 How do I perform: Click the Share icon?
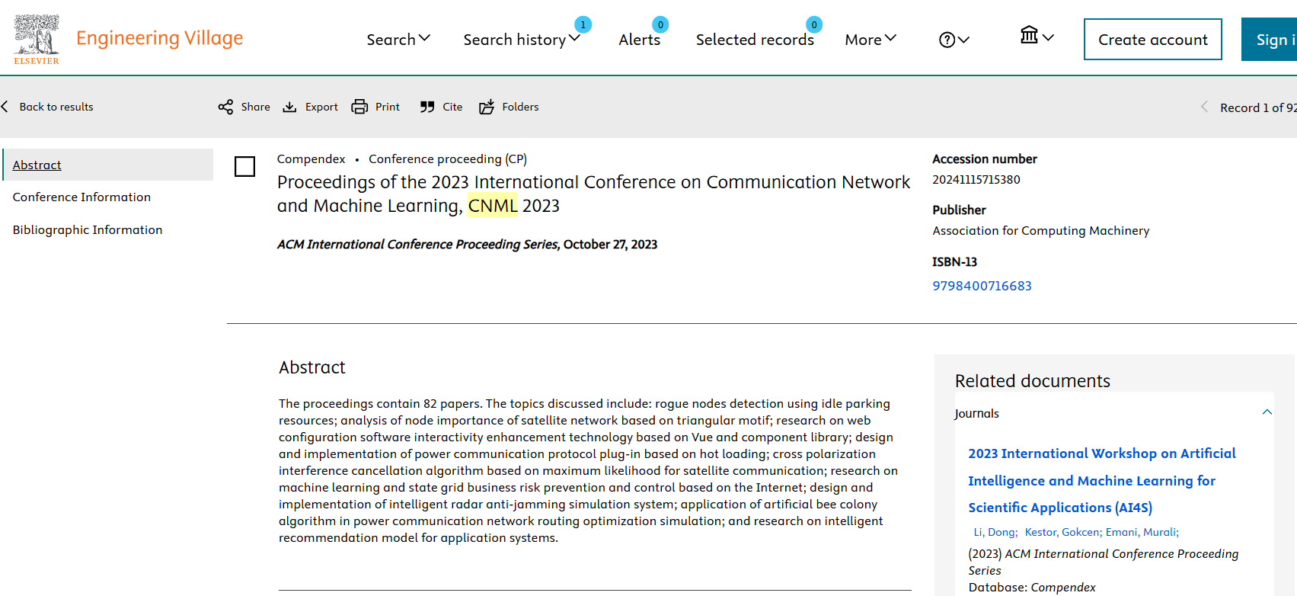coord(225,107)
